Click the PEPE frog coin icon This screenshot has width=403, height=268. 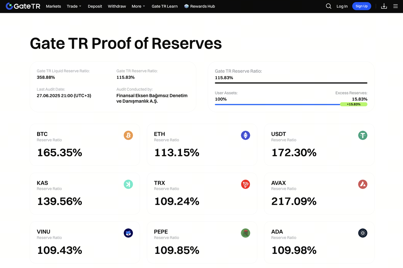[246, 233]
